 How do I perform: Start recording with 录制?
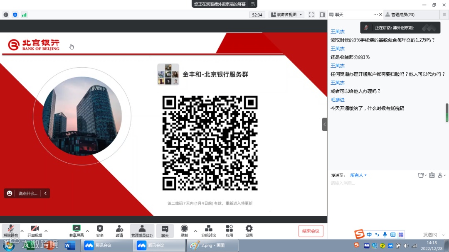point(185,231)
